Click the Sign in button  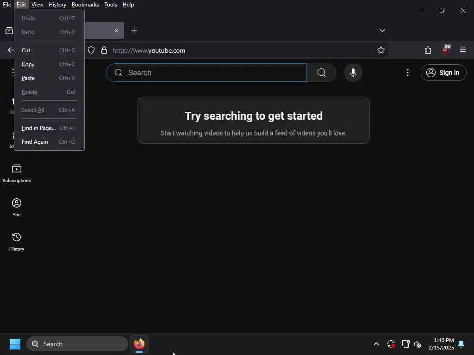(443, 73)
